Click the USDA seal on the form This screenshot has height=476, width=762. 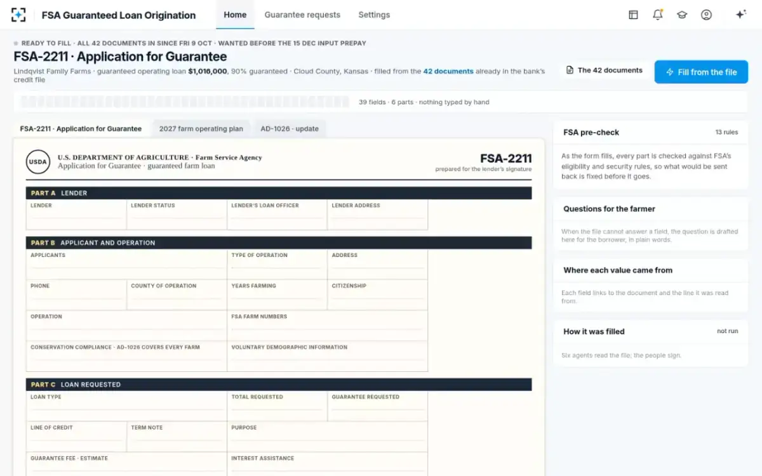[x=38, y=162]
